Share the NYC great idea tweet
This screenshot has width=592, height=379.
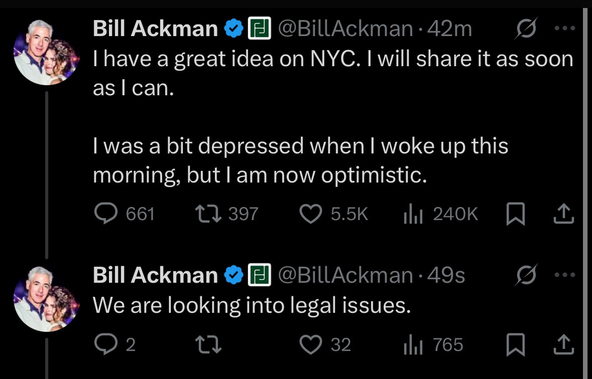click(563, 213)
